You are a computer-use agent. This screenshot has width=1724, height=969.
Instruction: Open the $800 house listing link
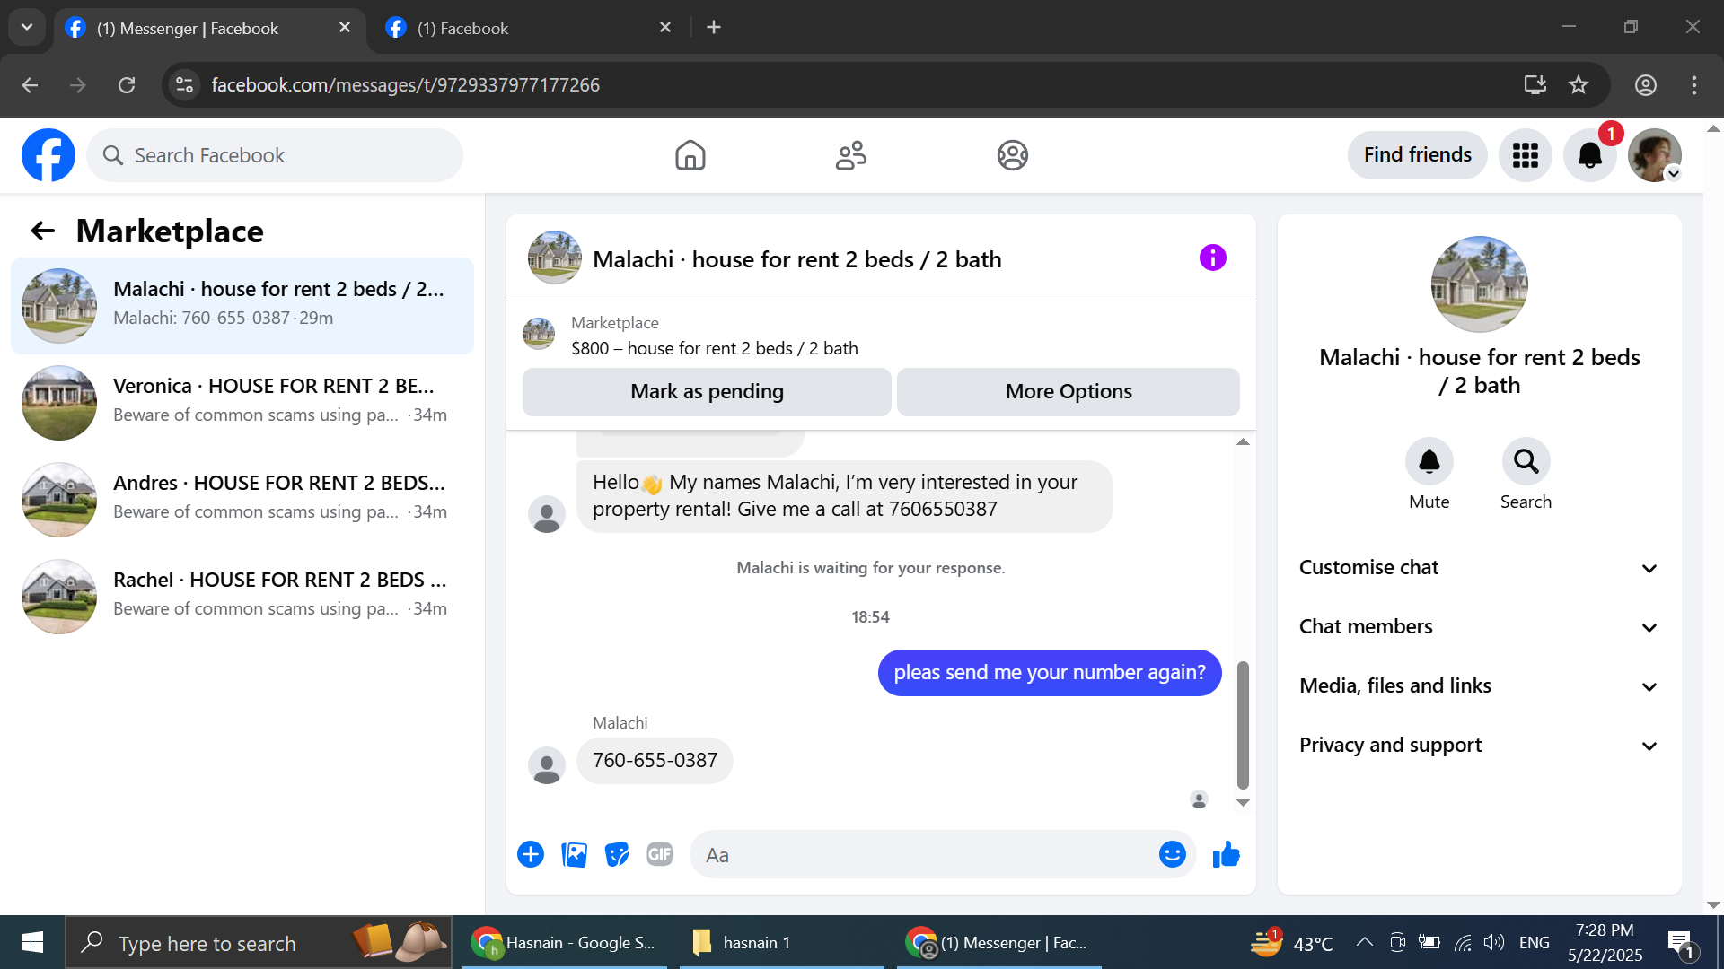point(715,348)
